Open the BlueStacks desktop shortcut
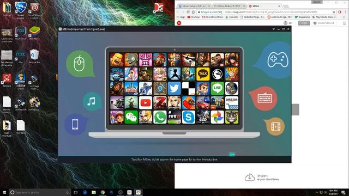Screen dimensions: 349x196 (34, 33)
